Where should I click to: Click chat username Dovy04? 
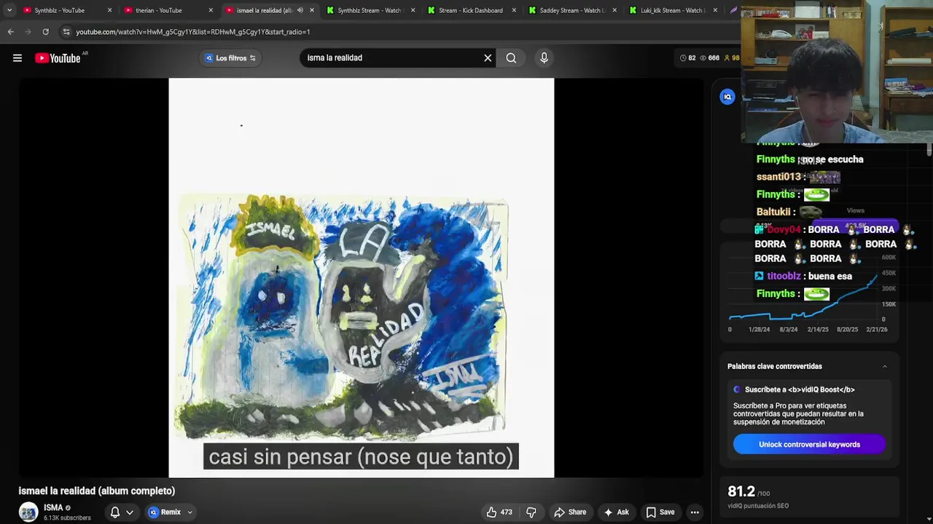click(x=783, y=229)
